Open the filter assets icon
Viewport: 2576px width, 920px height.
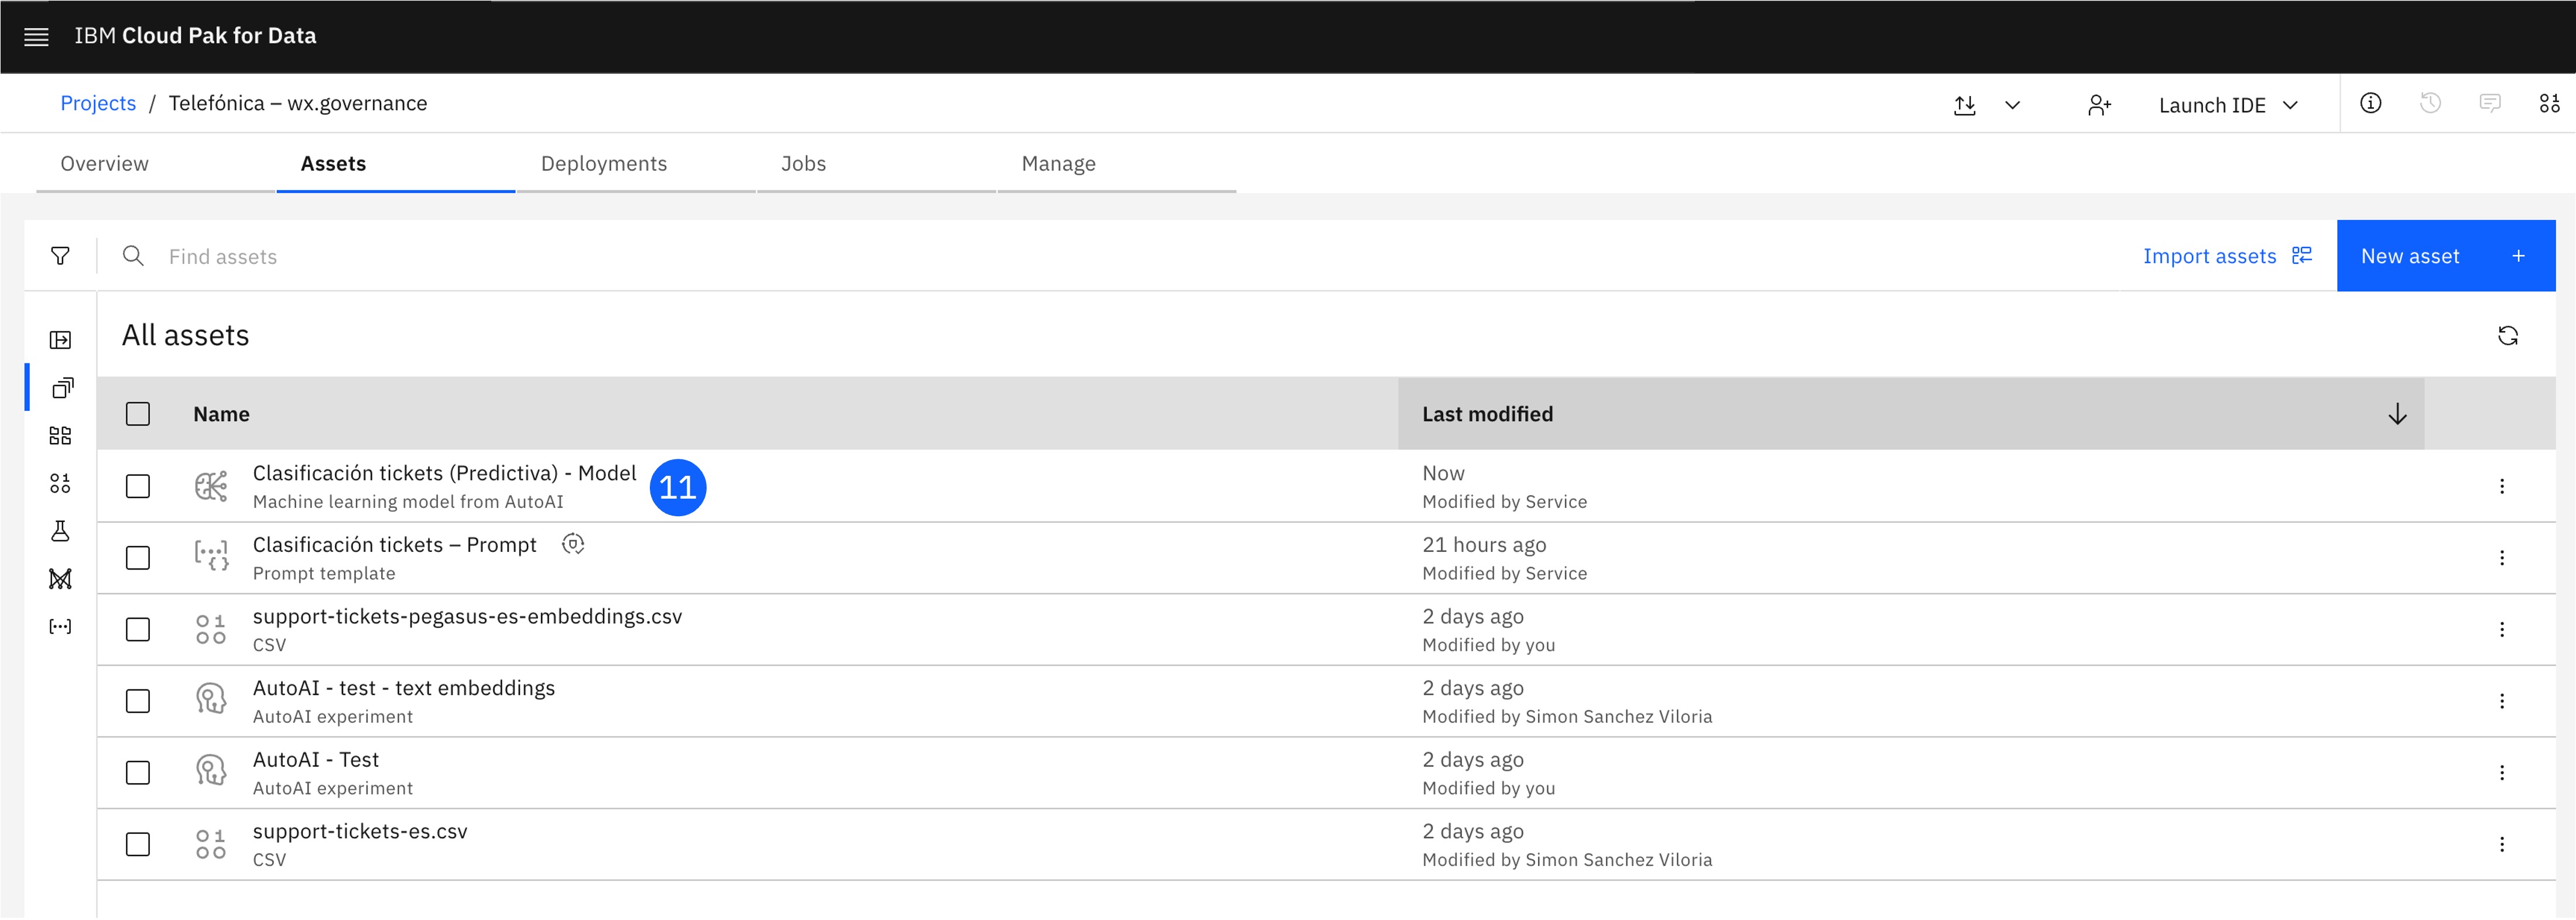(x=60, y=257)
